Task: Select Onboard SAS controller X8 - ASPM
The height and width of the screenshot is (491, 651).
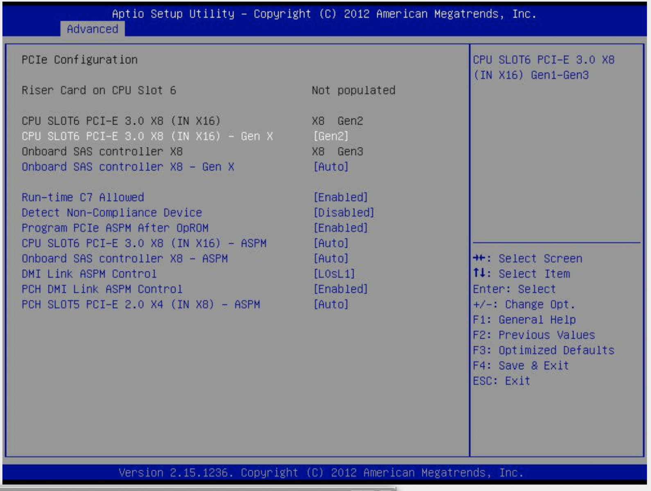Action: 125,259
